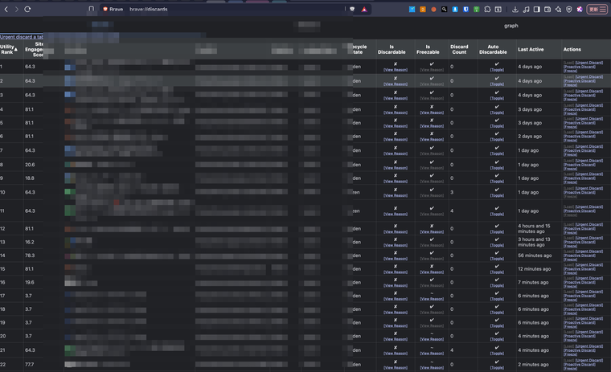View freezable reason for rank 17 row
Screen dimensions: 611x372
click(432, 299)
